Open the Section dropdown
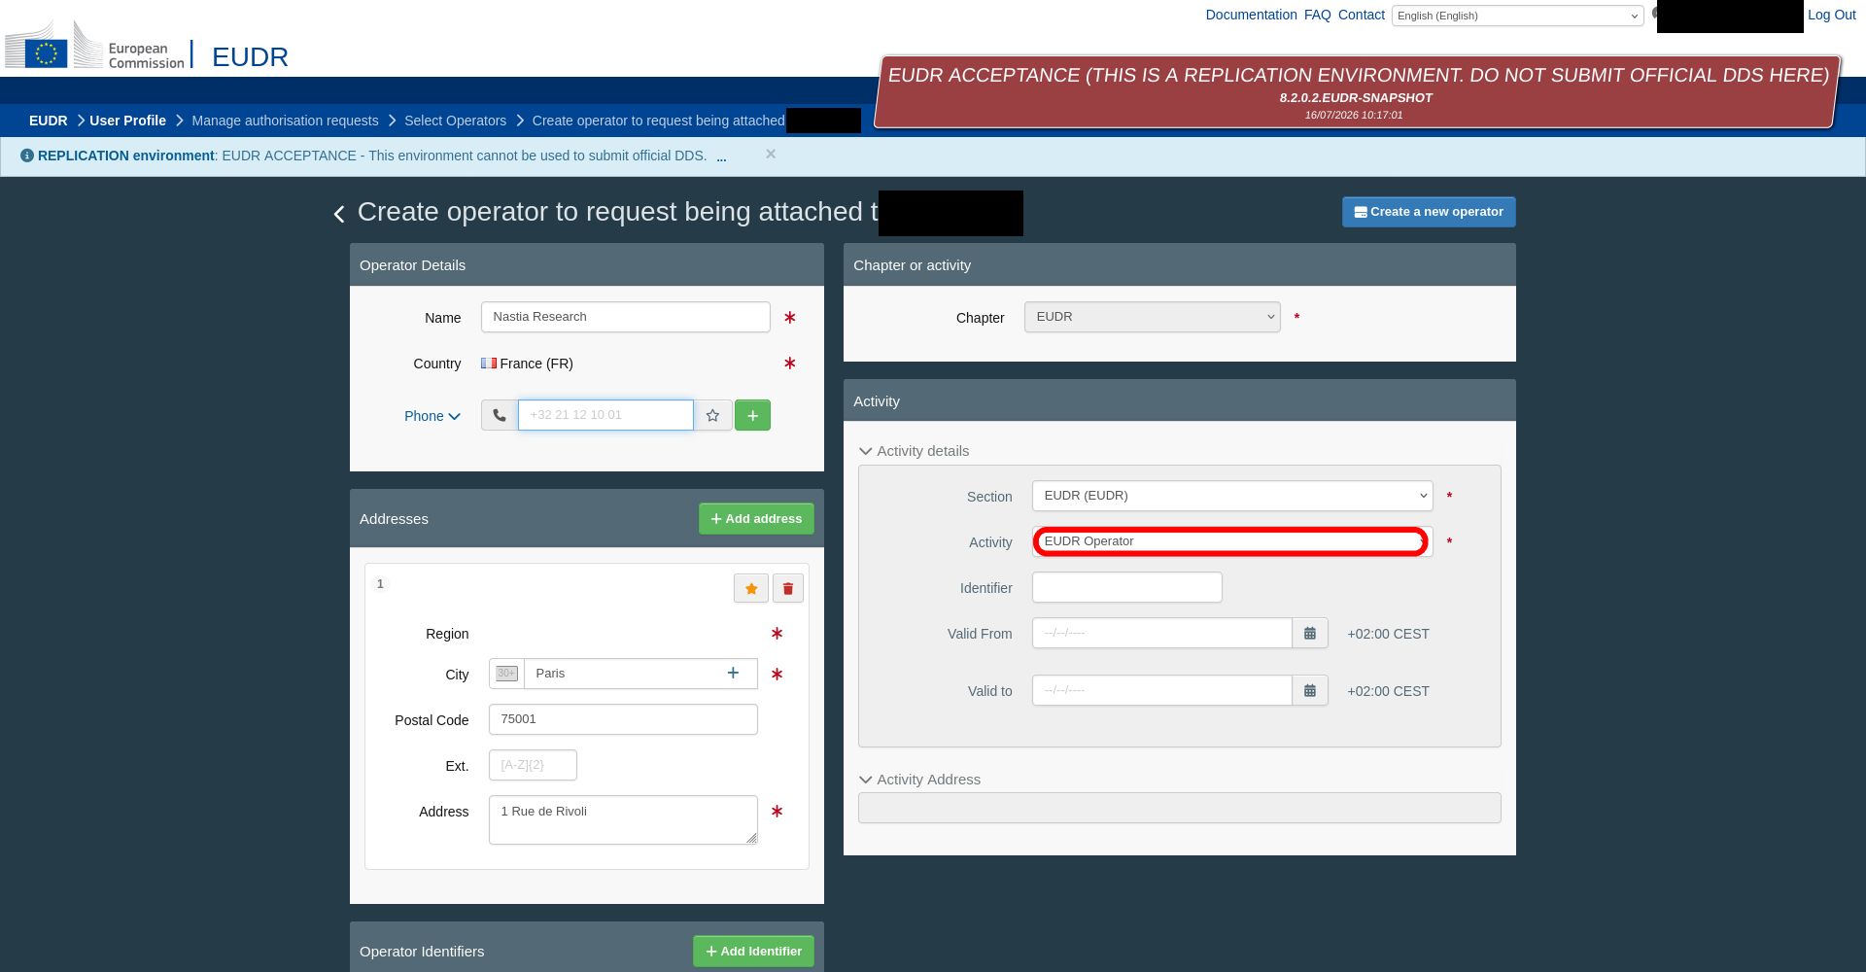 (x=1232, y=496)
